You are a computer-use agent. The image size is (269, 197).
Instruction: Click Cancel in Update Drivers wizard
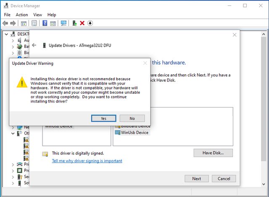(224, 179)
